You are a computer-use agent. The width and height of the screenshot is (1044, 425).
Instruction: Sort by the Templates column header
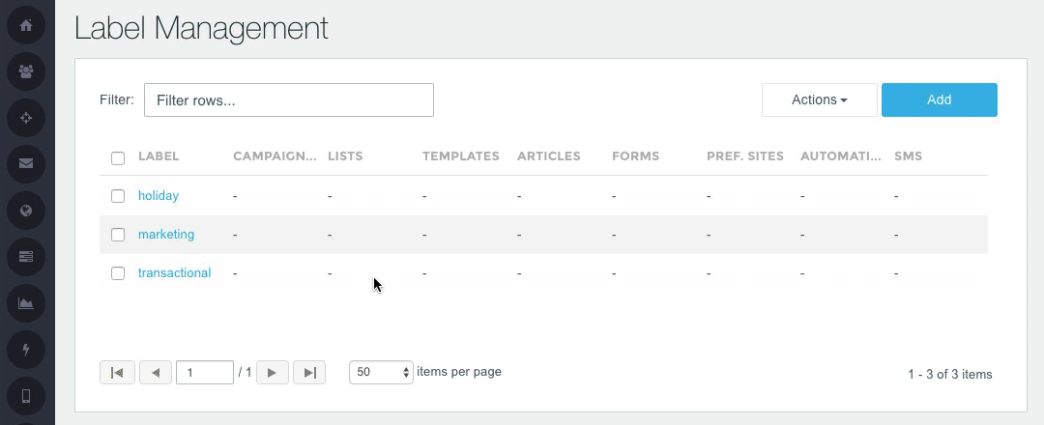460,156
